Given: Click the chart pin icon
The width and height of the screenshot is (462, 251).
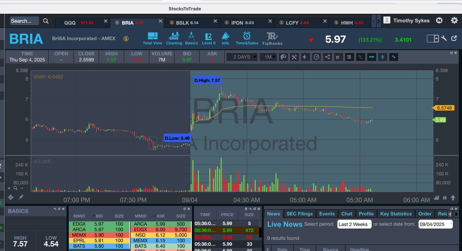Looking at the screenshot, I should point(21,197).
